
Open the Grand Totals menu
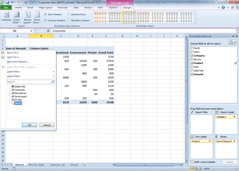[x=17, y=17]
